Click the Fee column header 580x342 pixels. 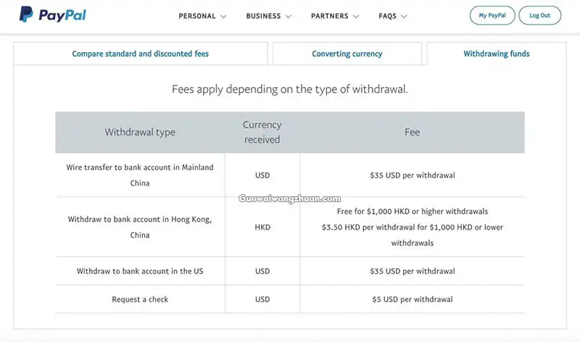[x=412, y=132]
